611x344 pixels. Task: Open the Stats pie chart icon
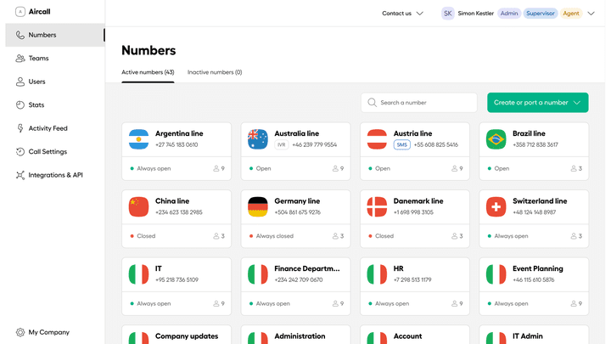point(20,105)
